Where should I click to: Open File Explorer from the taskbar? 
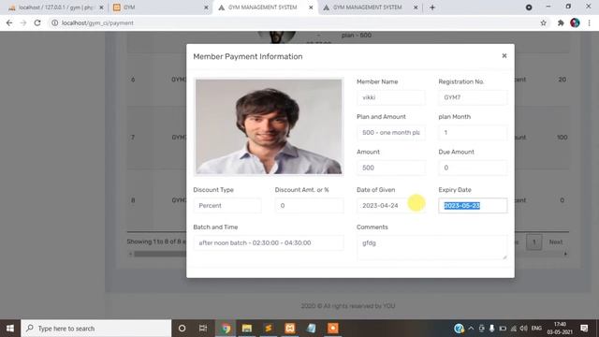[x=247, y=329]
